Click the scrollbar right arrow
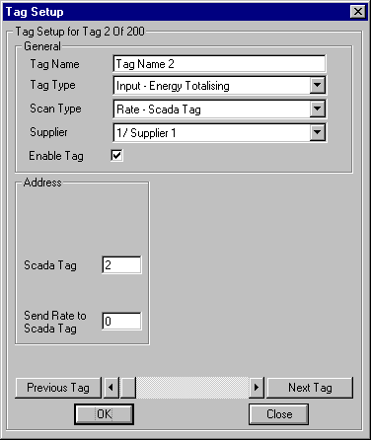 click(257, 388)
